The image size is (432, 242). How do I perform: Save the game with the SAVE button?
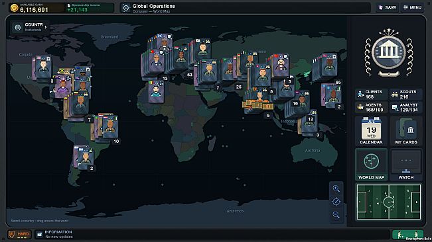tap(387, 8)
